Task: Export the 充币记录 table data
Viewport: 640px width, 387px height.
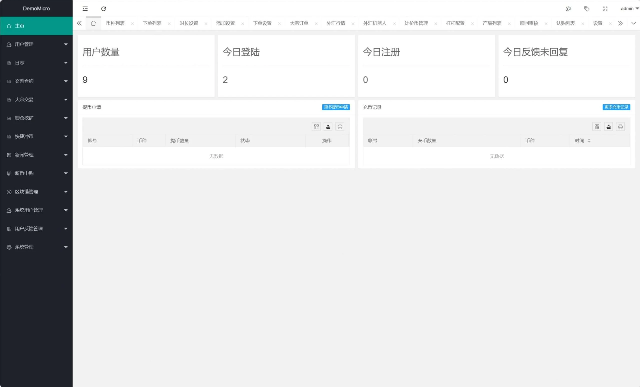Action: (608, 127)
